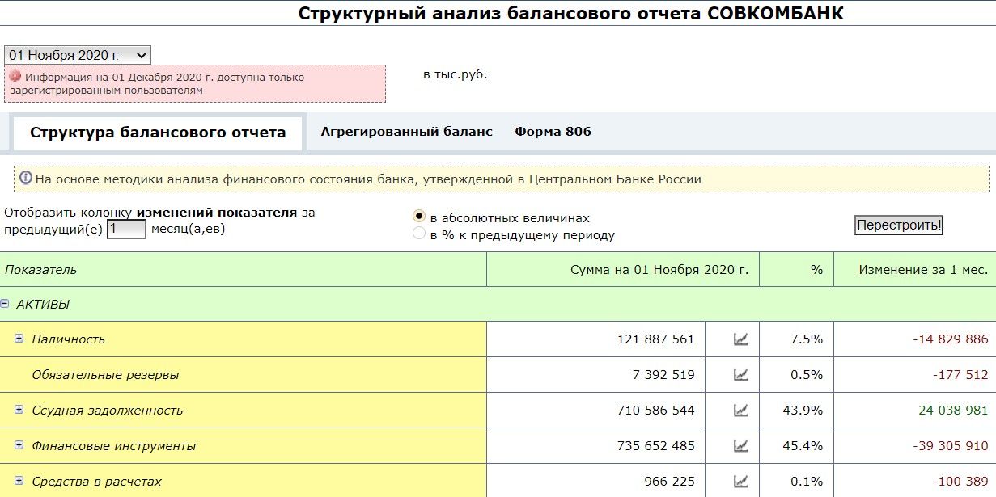Click the 'в тыс.руб.' units label

pos(456,74)
